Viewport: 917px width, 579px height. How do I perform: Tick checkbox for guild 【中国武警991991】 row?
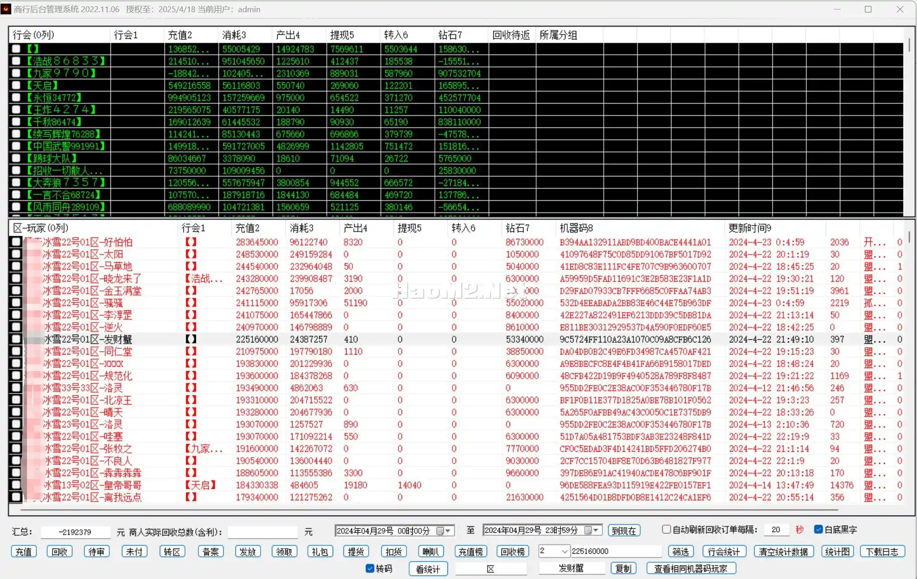point(16,146)
